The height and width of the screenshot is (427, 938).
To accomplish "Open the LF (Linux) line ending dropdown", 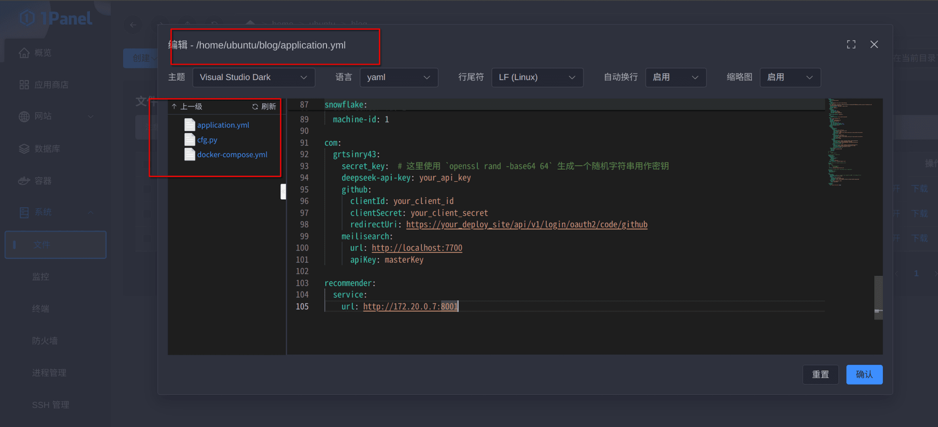I will [537, 77].
